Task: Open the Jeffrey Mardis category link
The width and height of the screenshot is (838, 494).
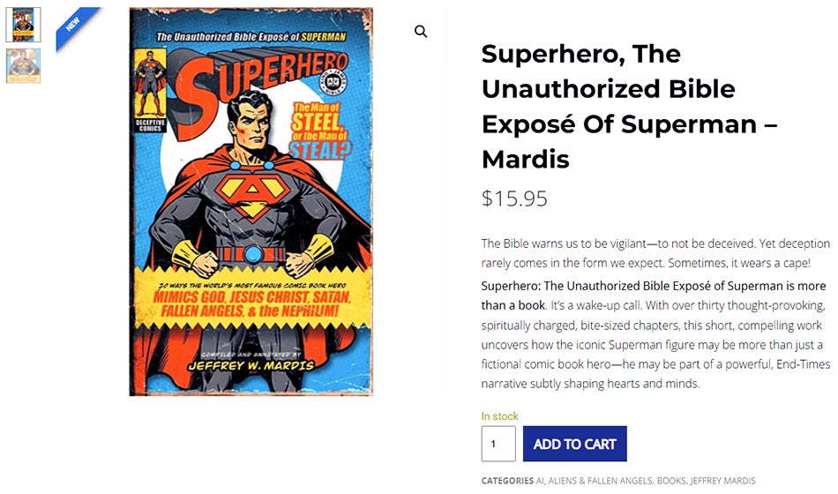Action: coord(722,481)
